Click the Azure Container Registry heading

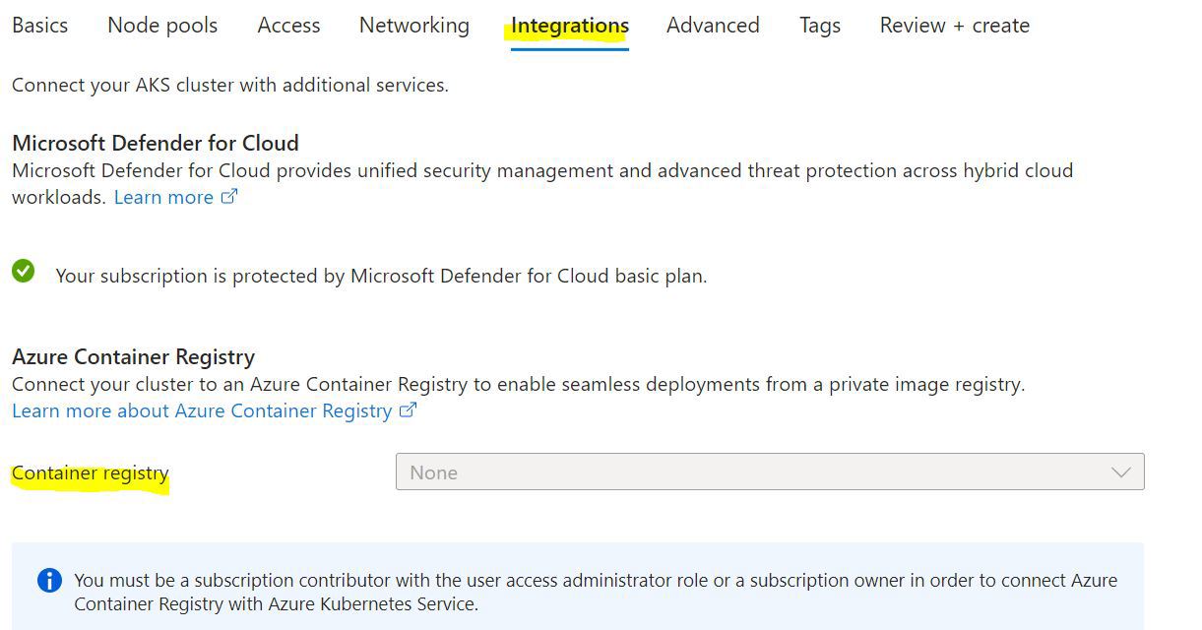click(x=133, y=356)
